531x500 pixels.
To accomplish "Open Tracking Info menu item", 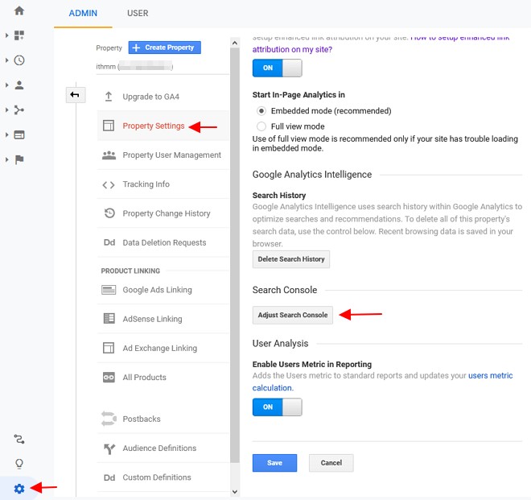I will coord(163,184).
